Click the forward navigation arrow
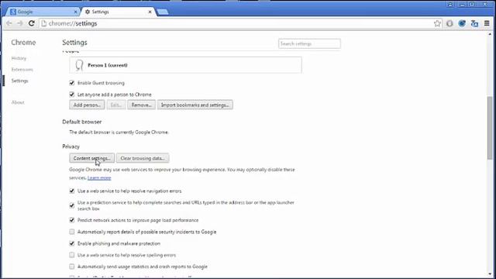 [20, 23]
